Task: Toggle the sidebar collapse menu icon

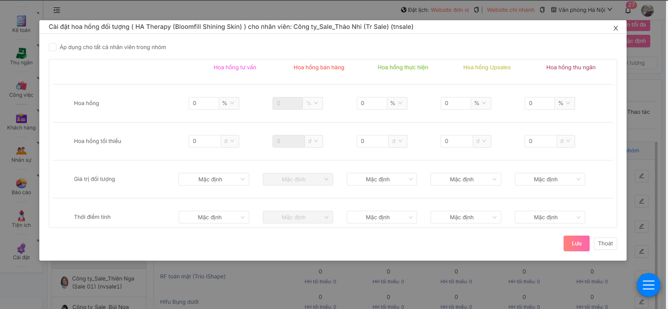Action: (x=57, y=10)
